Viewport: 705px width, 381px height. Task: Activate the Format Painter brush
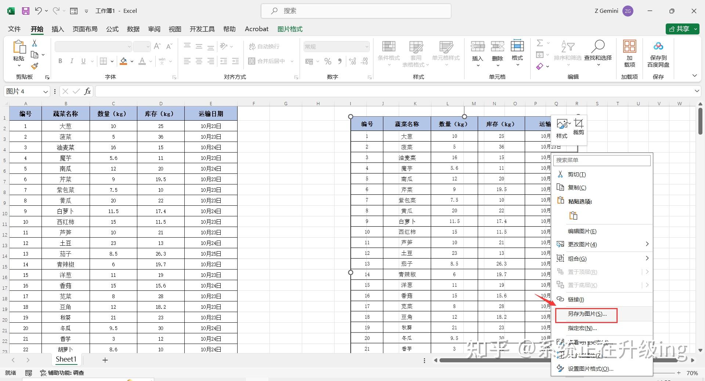(35, 66)
